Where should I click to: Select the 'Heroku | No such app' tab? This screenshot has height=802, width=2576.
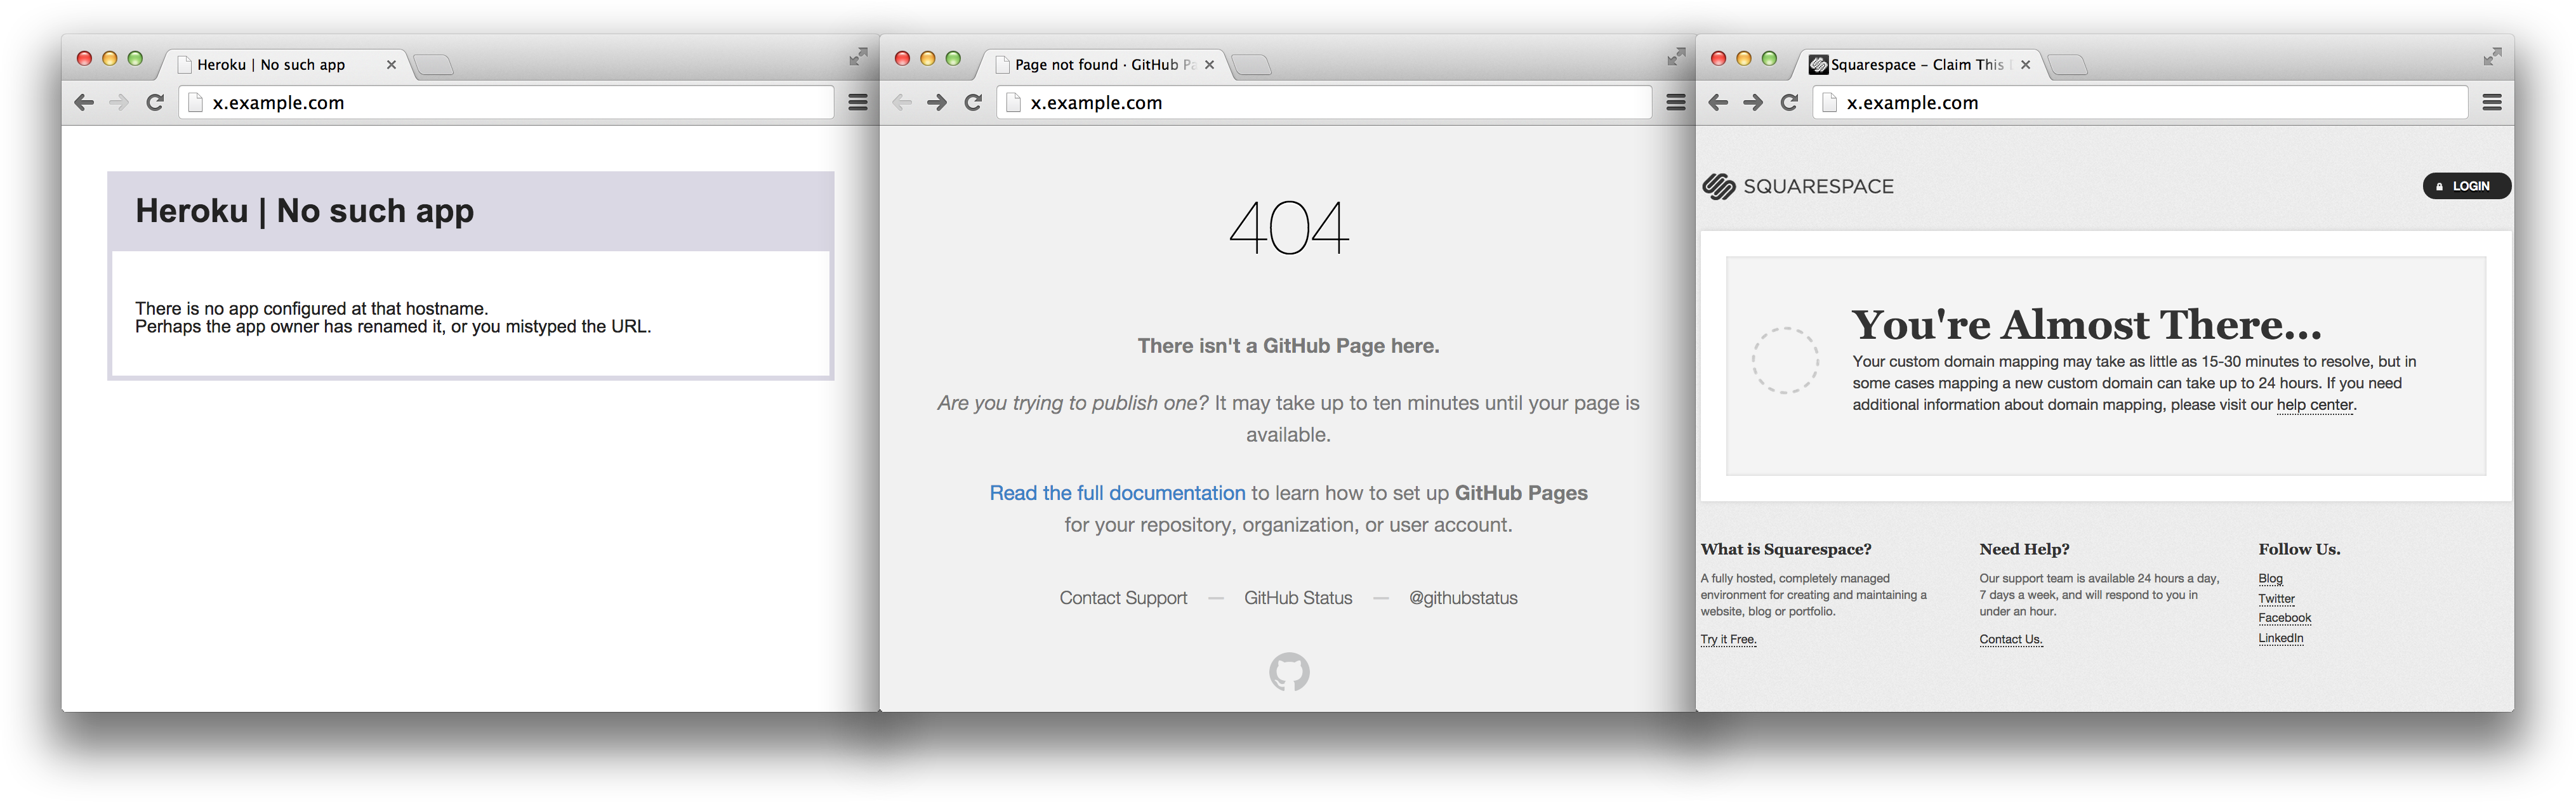tap(284, 64)
